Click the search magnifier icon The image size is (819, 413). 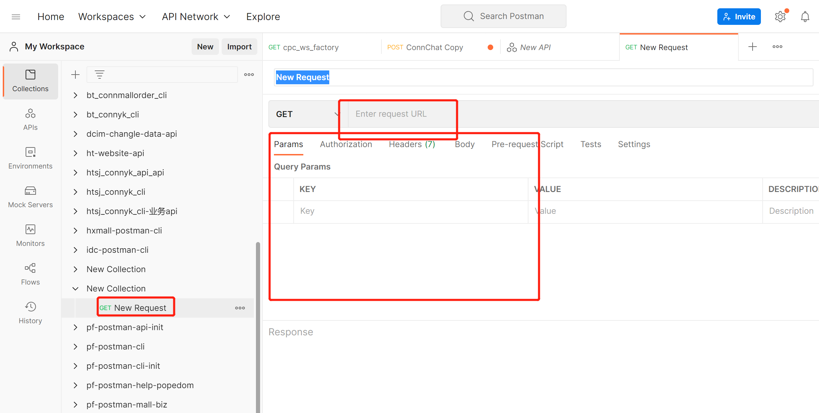pos(469,16)
